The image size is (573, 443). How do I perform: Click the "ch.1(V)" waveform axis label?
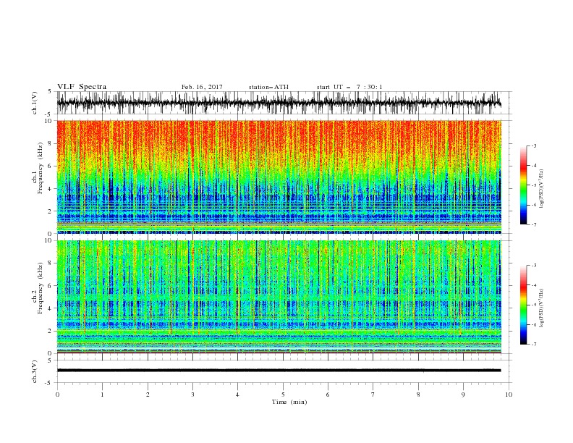pyautogui.click(x=35, y=103)
